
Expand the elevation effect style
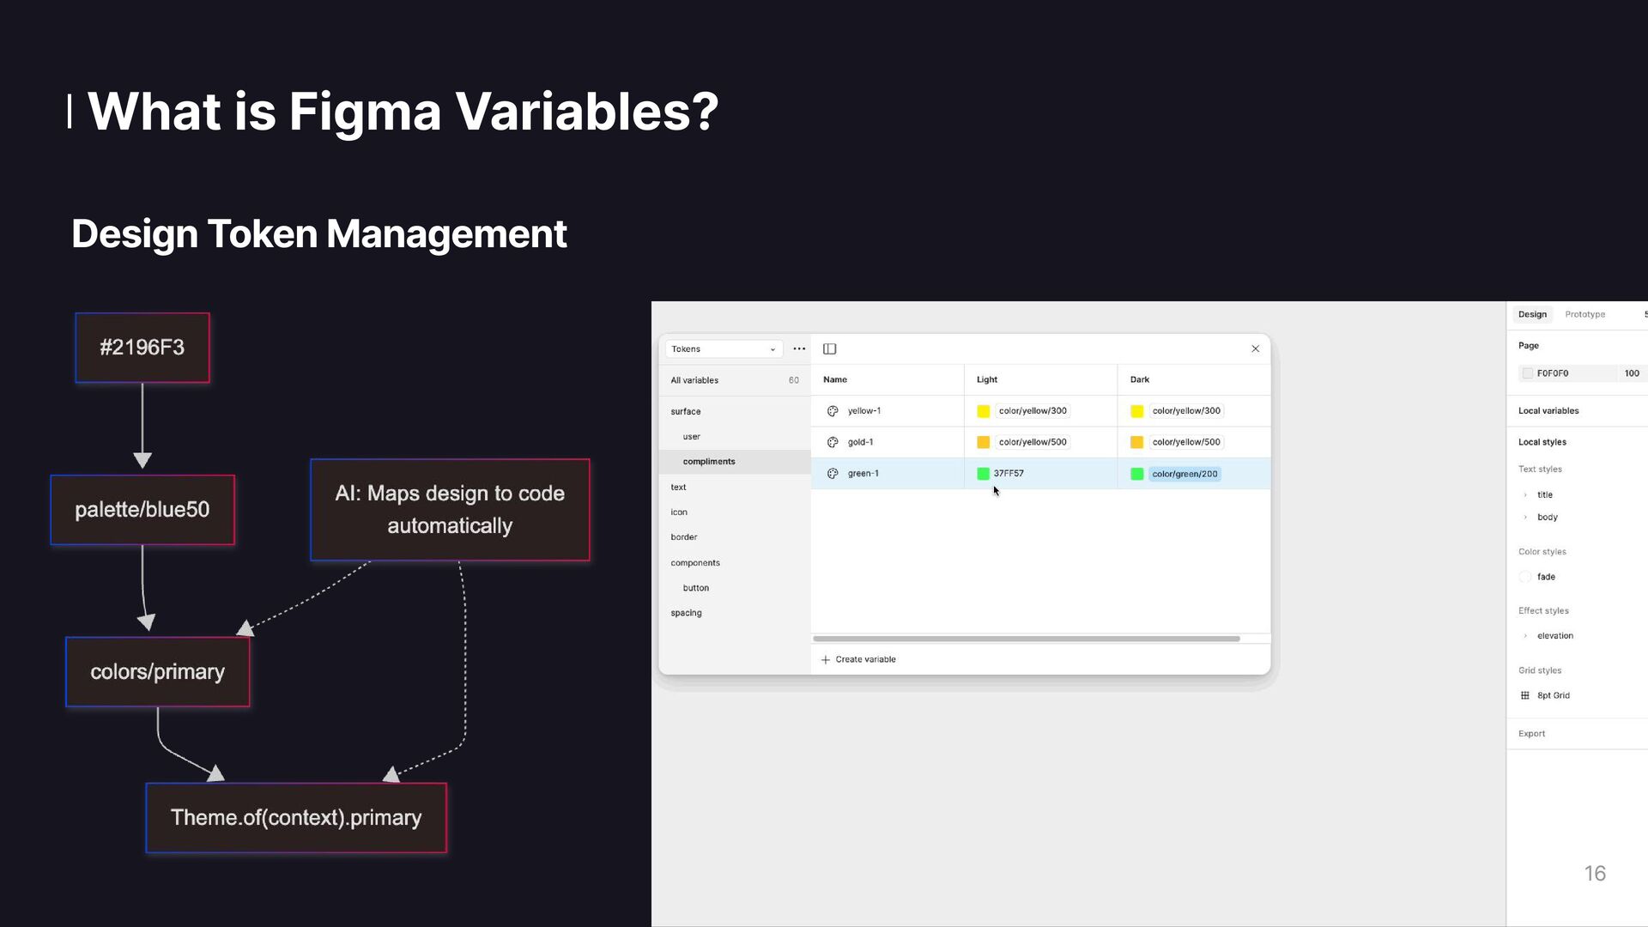pyautogui.click(x=1525, y=636)
